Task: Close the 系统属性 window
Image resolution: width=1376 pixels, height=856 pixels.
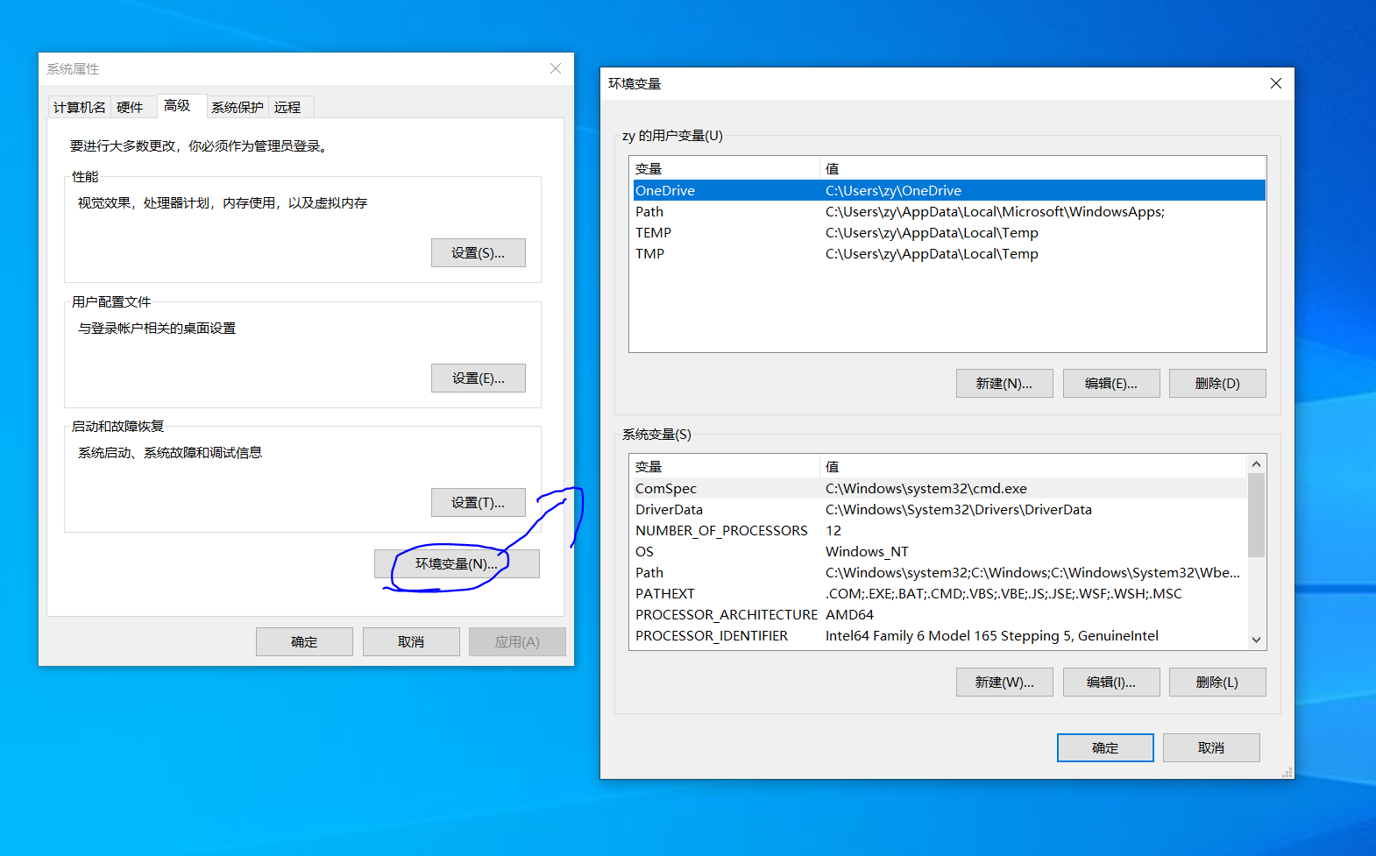Action: click(556, 68)
